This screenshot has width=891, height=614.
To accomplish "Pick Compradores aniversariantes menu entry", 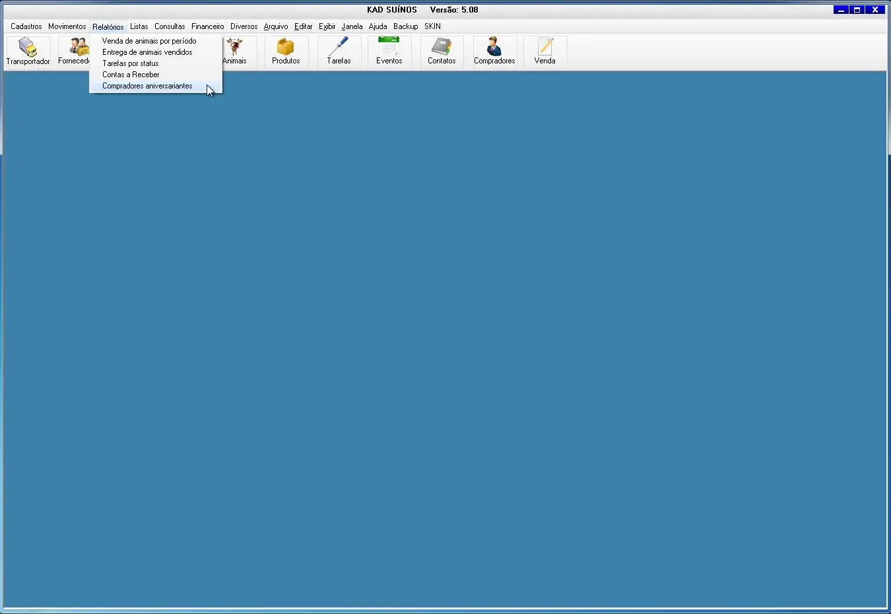I will click(x=147, y=86).
